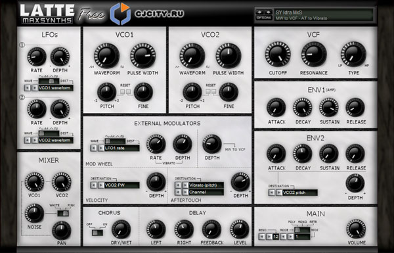Viewport: 394px width, 253px height.
Task: Click the LFO 2 RATE knob
Action: pyautogui.click(x=37, y=109)
